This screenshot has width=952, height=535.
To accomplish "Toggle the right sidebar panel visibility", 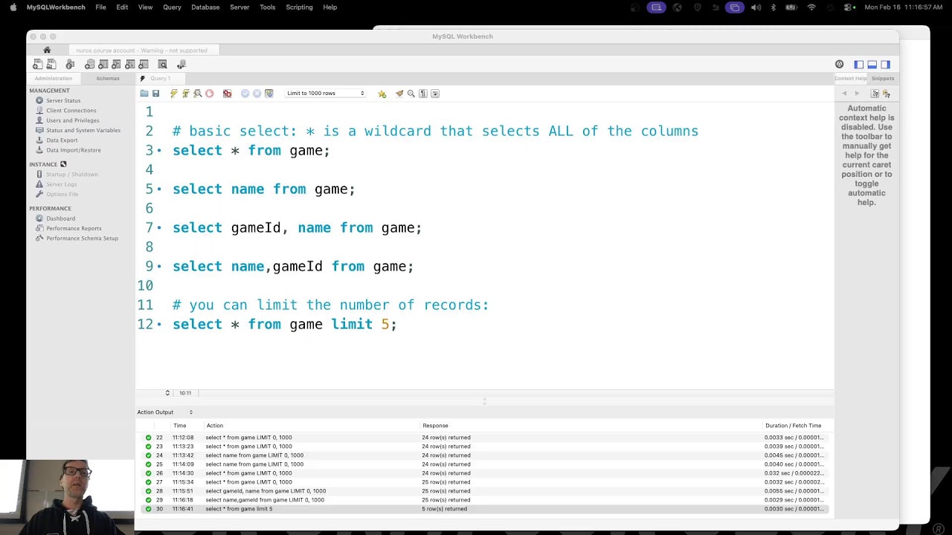I will point(885,65).
